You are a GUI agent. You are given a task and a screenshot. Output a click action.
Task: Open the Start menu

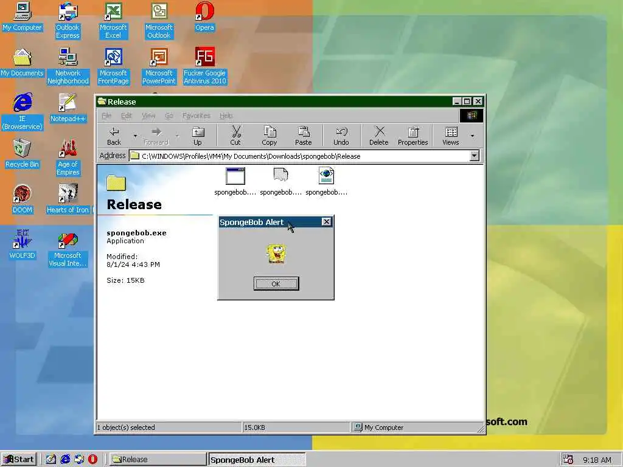click(x=19, y=460)
